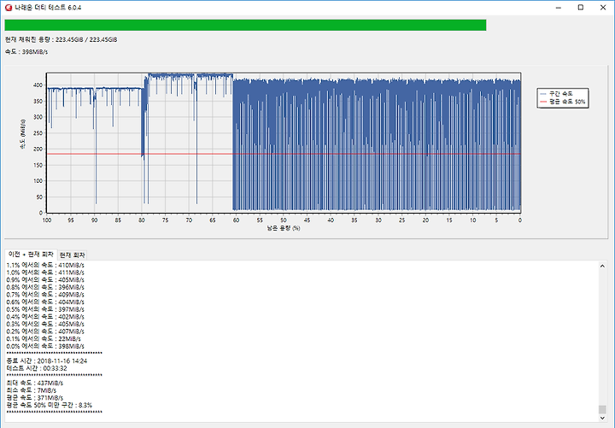Screen dimensions: 615x428
Task: Click '현재 채워진 용량 : 223.45GiB / 223.45GiB' label
Action: [x=61, y=39]
